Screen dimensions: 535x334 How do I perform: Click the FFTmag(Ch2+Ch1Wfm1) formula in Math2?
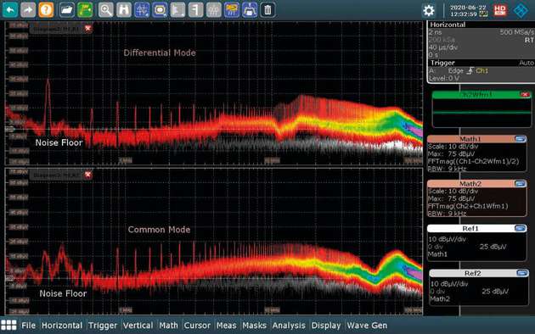click(x=468, y=206)
